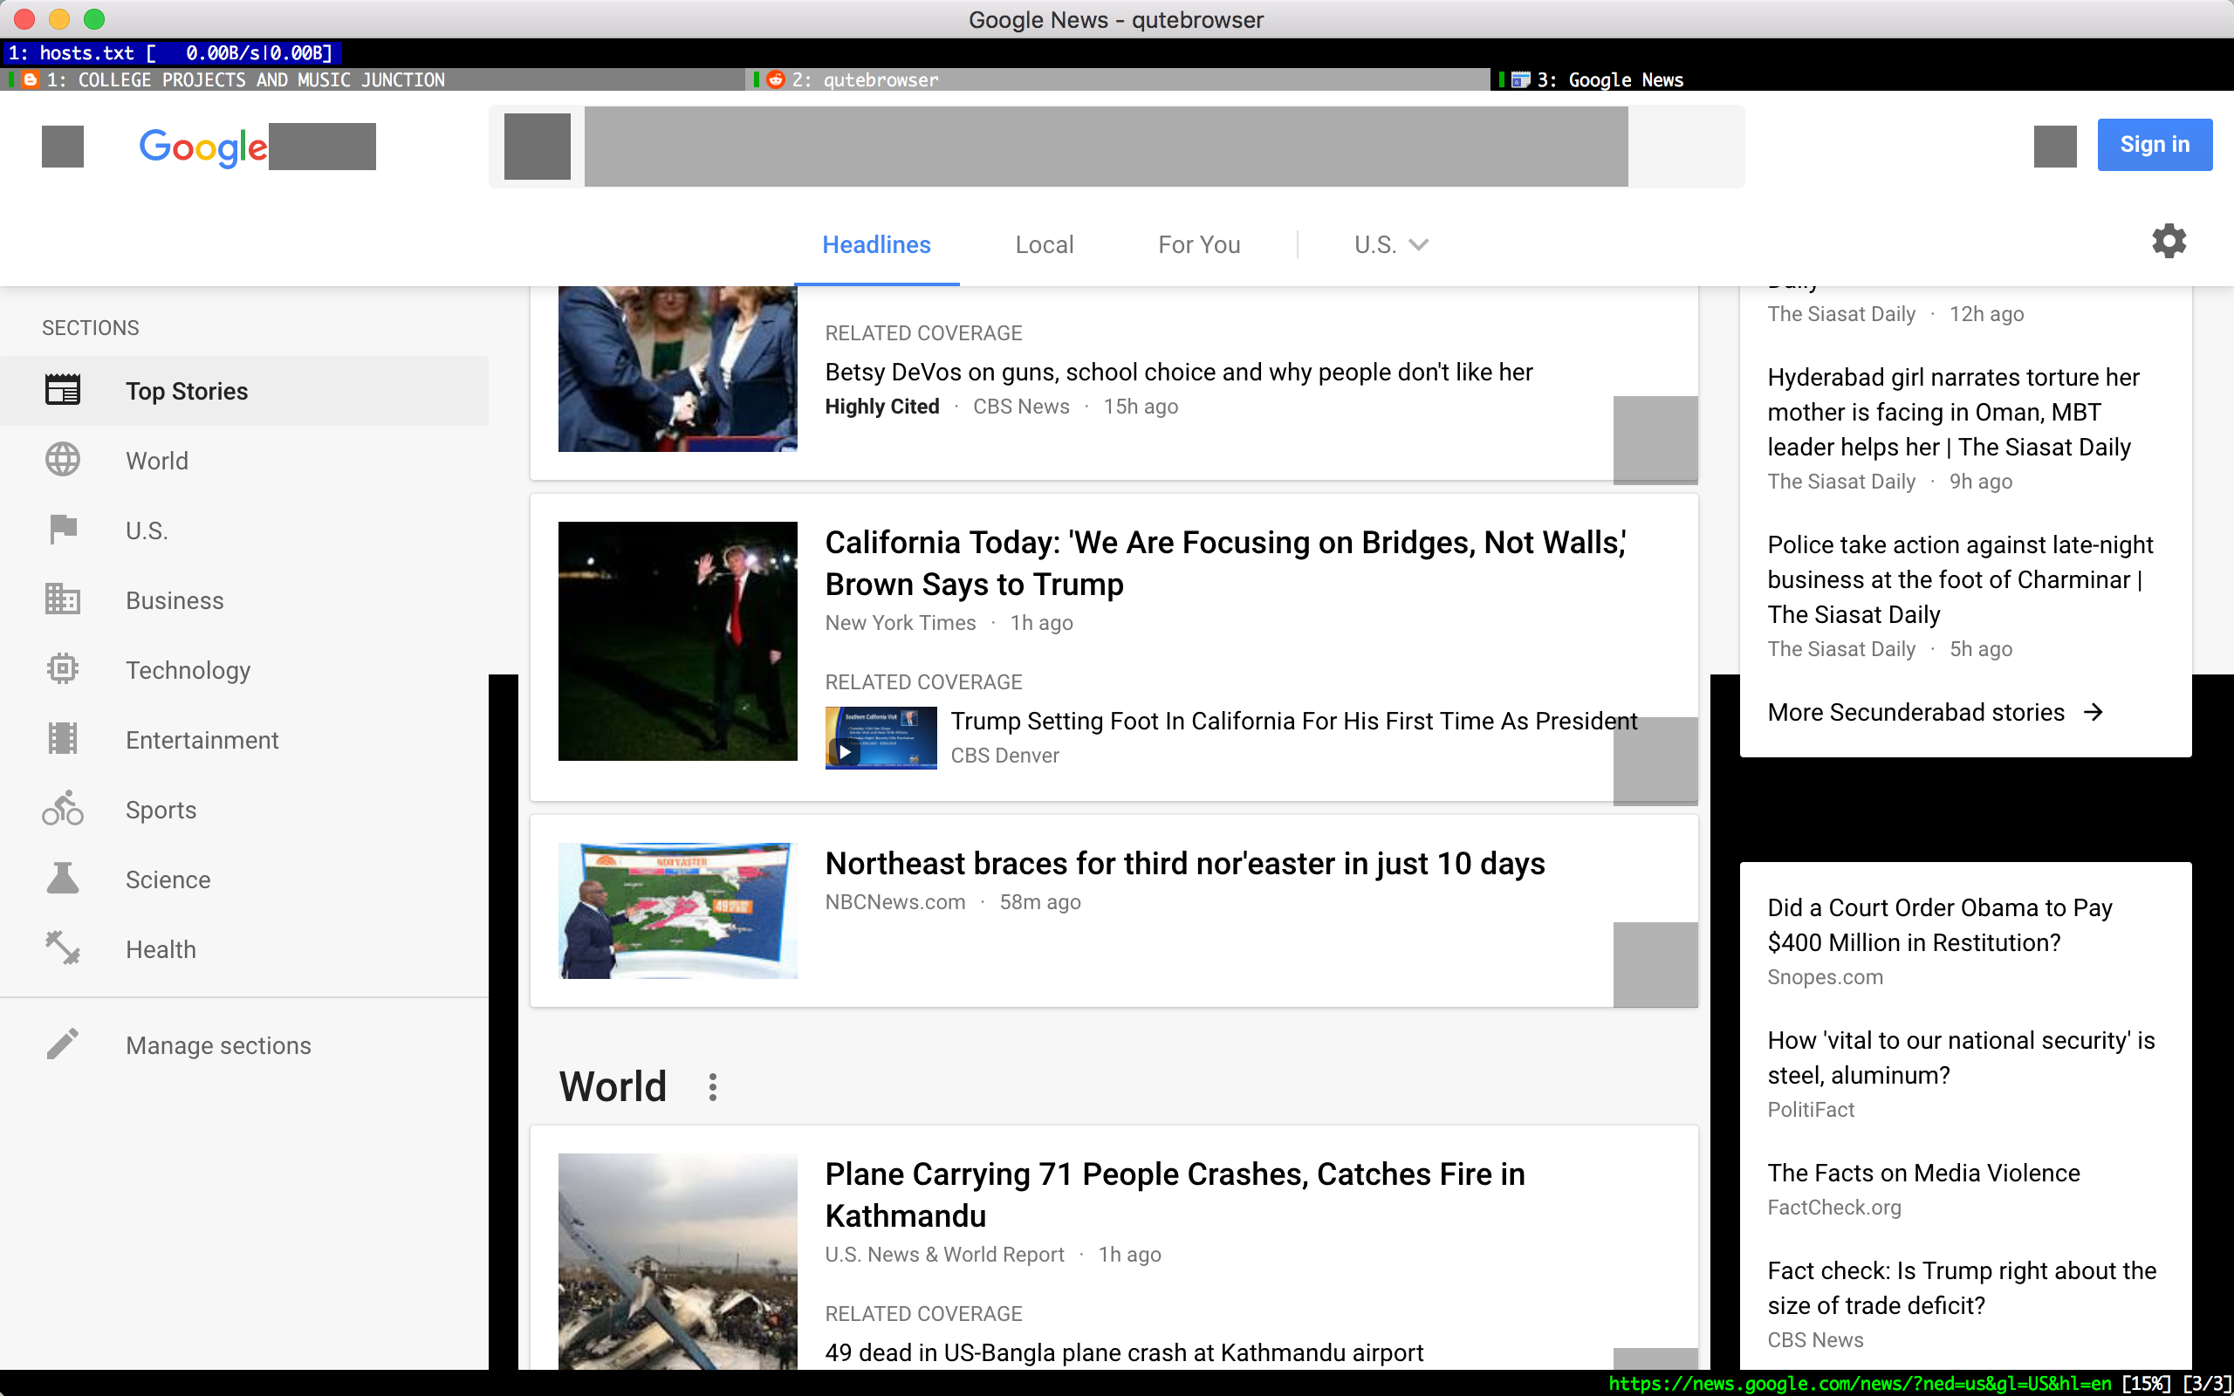Click the Kathmandu plane crash thumbnail
The height and width of the screenshot is (1396, 2234).
[677, 1262]
